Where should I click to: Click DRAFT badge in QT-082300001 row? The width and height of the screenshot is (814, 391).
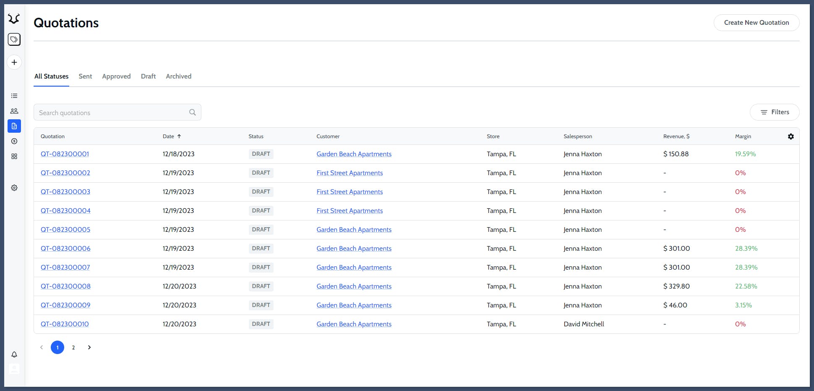click(x=261, y=154)
